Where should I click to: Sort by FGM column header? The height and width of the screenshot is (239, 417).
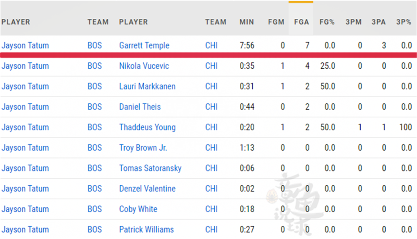(x=276, y=22)
